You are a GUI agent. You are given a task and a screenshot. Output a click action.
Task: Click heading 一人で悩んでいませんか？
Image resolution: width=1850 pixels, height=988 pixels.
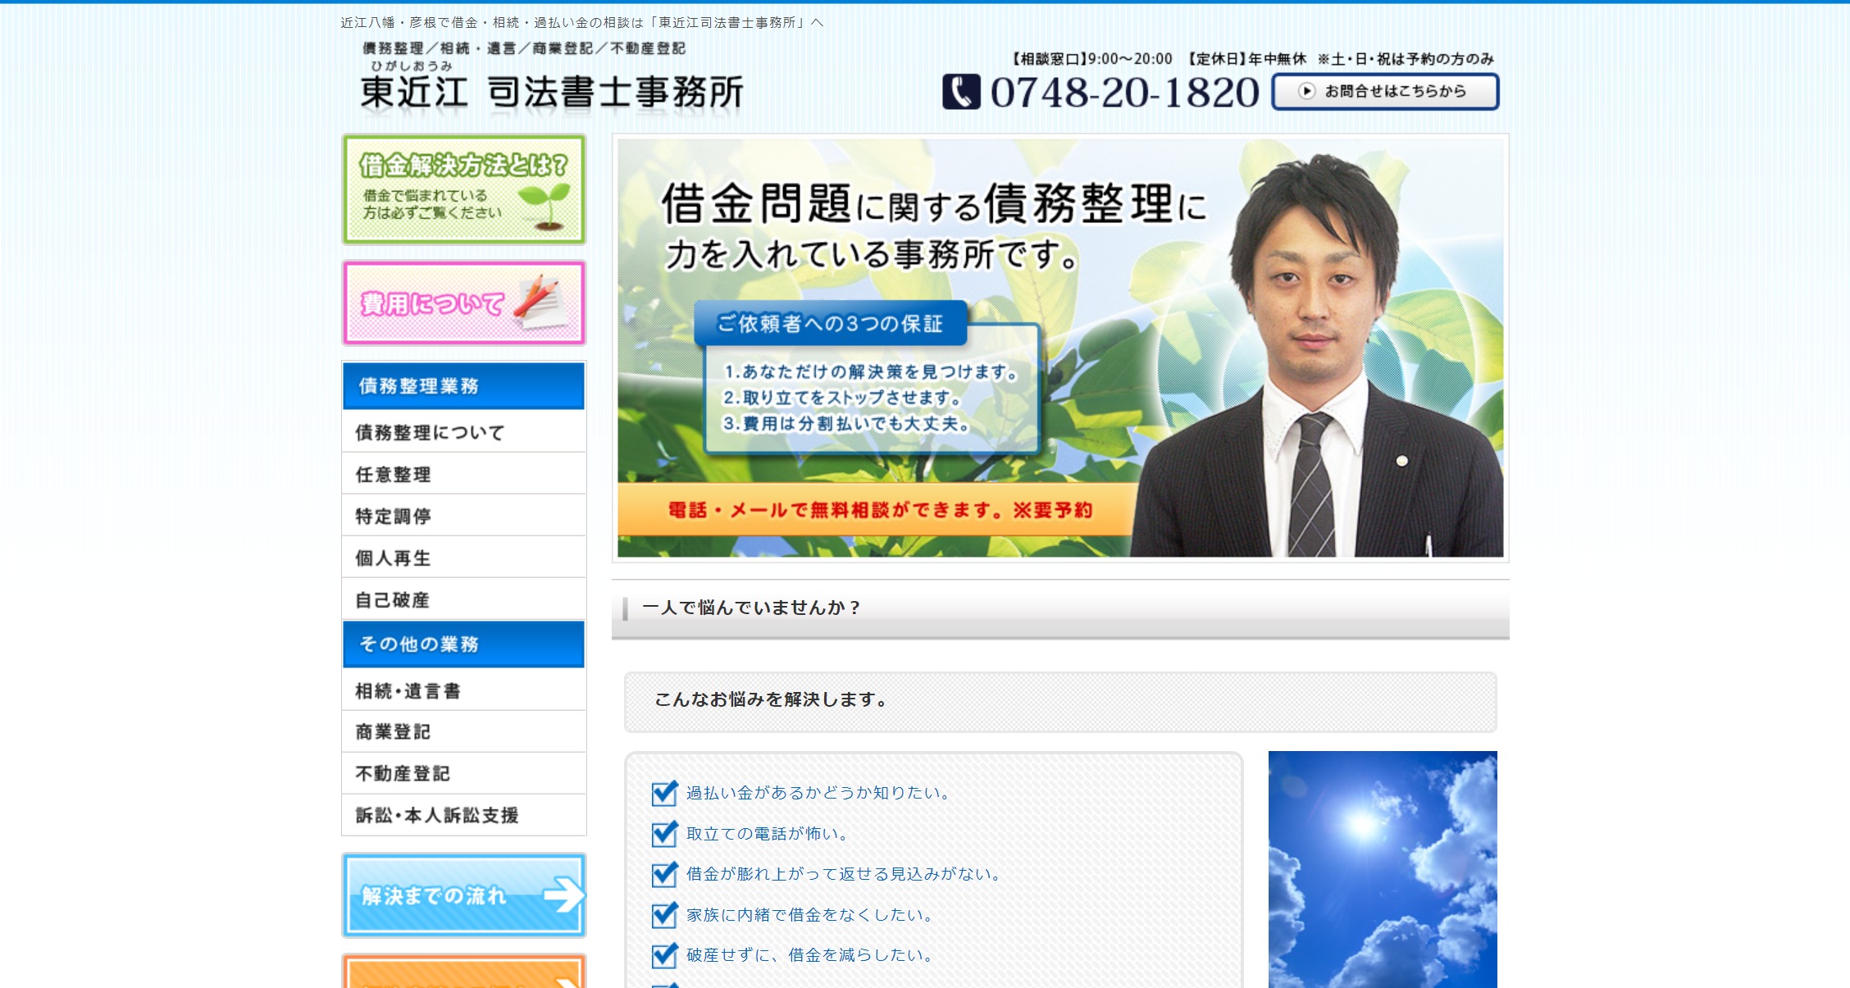[751, 608]
